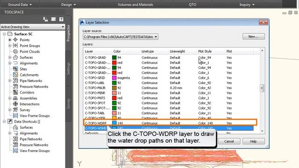Click the blue swatch of C-TOPO-WDRP
Viewport: 299px width, 168px height.
click(x=114, y=123)
